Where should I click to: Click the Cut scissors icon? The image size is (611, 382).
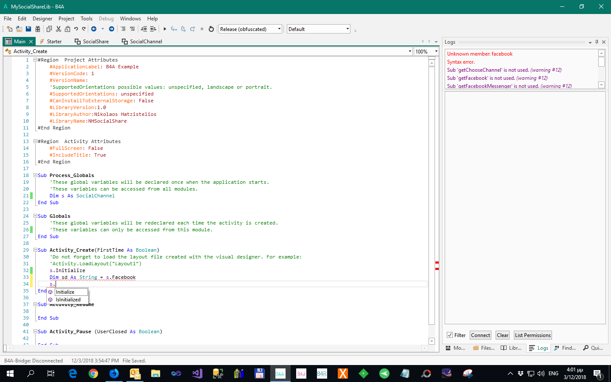tap(59, 29)
